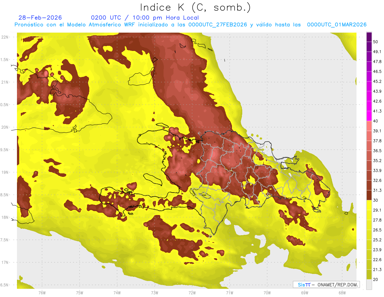Viewport: 384px width, 297px height.
Task: Click the "46.5" color scale value
Action: 377,71
